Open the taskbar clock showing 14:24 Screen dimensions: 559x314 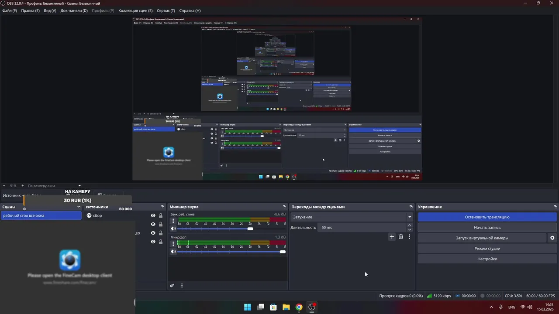(545, 307)
